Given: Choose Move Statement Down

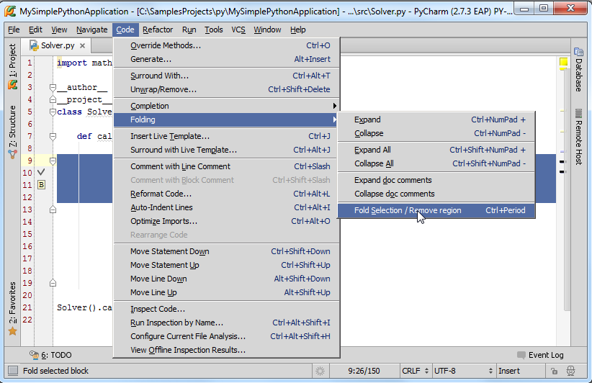Looking at the screenshot, I should coord(227,251).
